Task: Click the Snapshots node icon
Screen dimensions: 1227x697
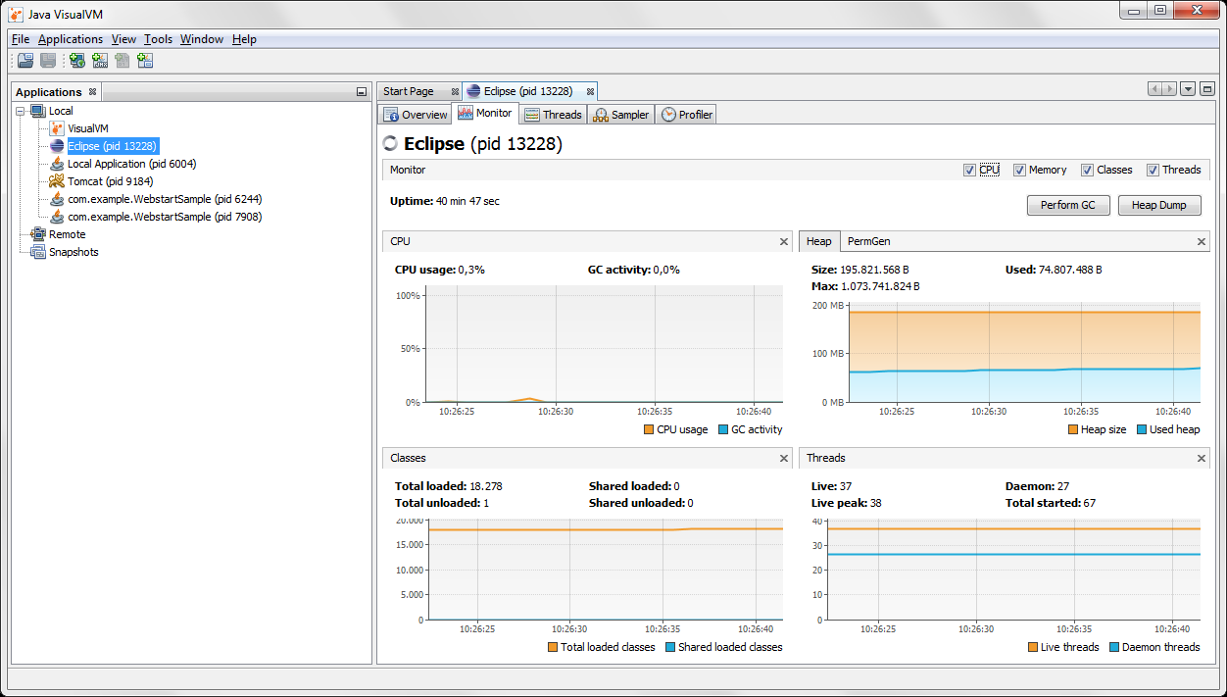Action: coord(38,252)
